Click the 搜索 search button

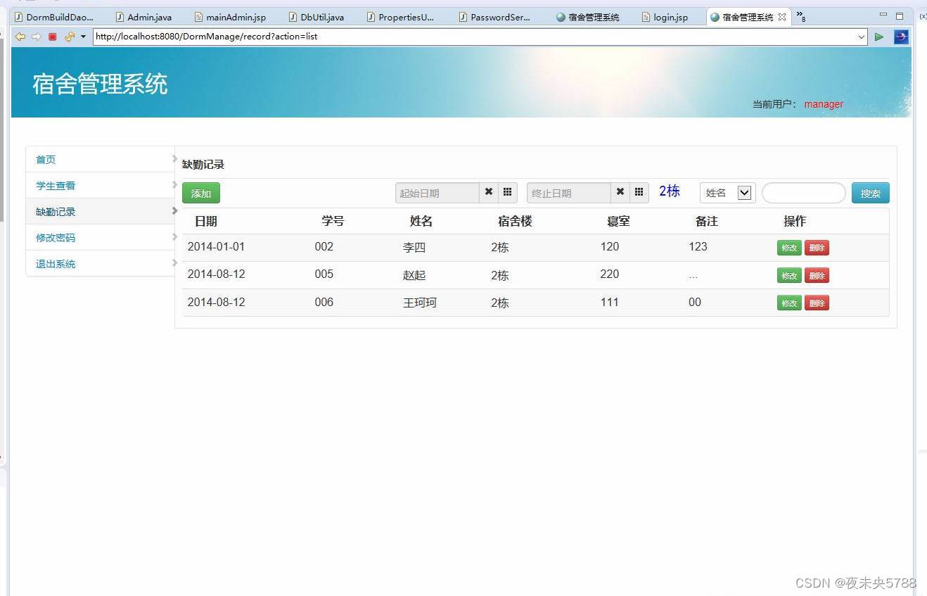point(870,192)
